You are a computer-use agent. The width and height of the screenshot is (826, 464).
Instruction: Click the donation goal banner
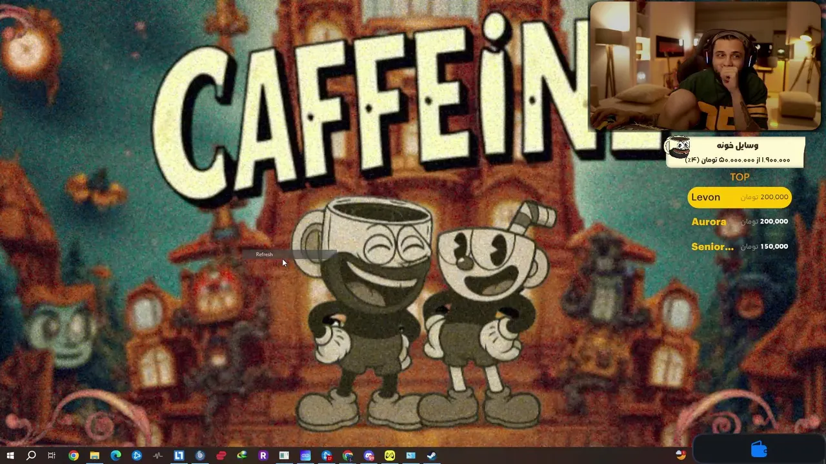click(x=735, y=152)
